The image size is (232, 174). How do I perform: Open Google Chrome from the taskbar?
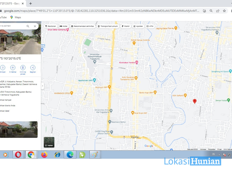tap(31, 155)
